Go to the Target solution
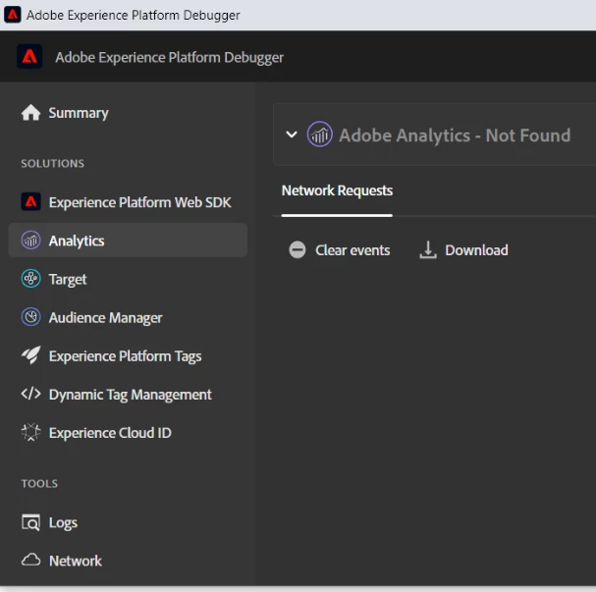The width and height of the screenshot is (596, 592). pos(68,279)
